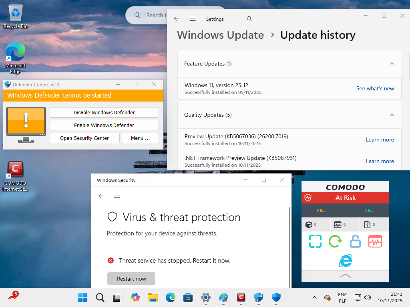Click Open Security Center button
The width and height of the screenshot is (410, 307).
[84, 138]
